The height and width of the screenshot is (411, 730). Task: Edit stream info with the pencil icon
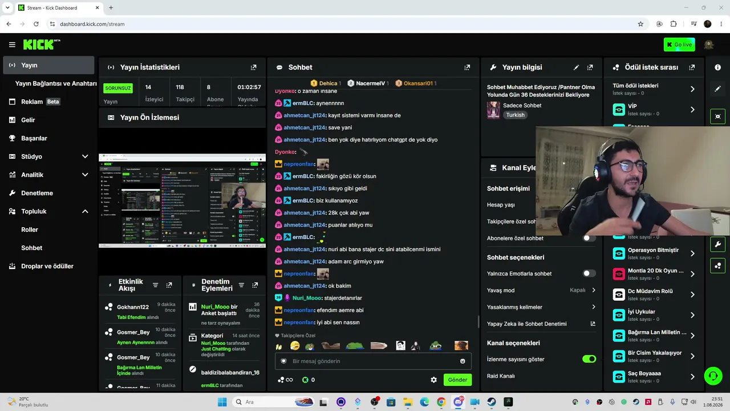[576, 67]
